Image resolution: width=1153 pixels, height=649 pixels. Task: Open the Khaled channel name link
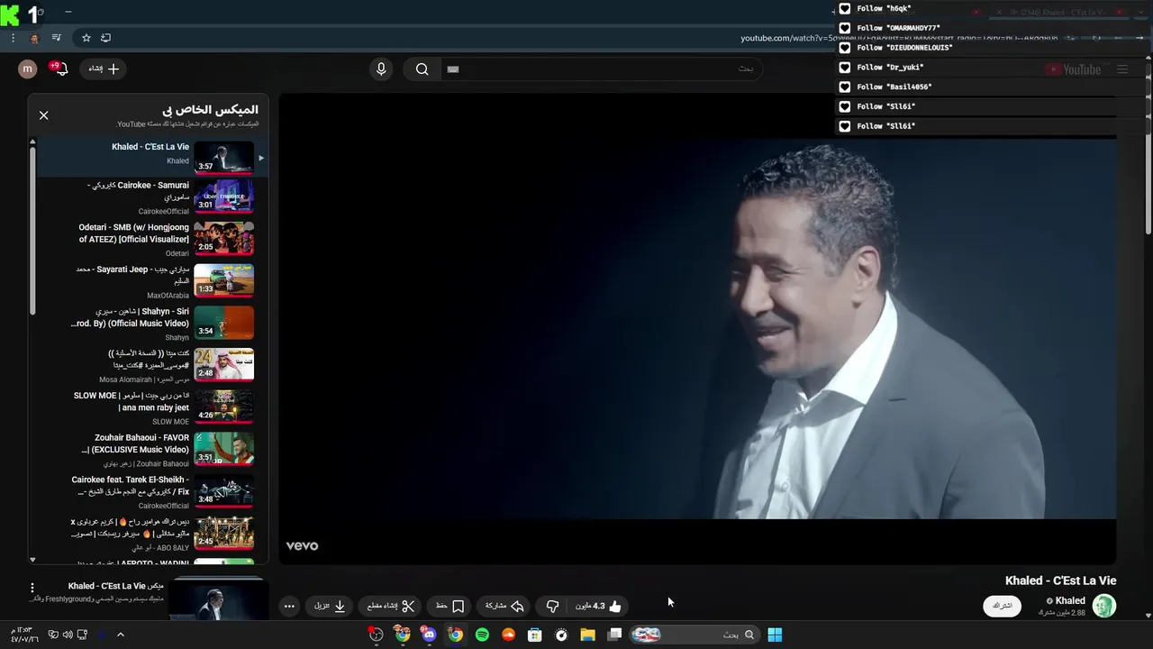(x=1070, y=600)
